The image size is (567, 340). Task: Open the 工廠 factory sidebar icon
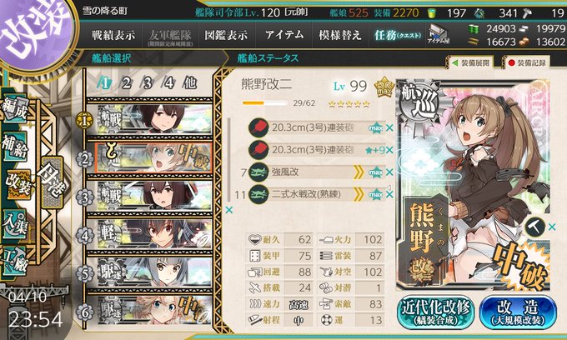(x=14, y=262)
